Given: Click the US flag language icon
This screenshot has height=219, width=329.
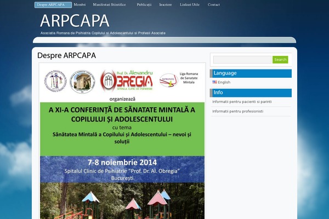Looking at the screenshot, I should pos(214,82).
